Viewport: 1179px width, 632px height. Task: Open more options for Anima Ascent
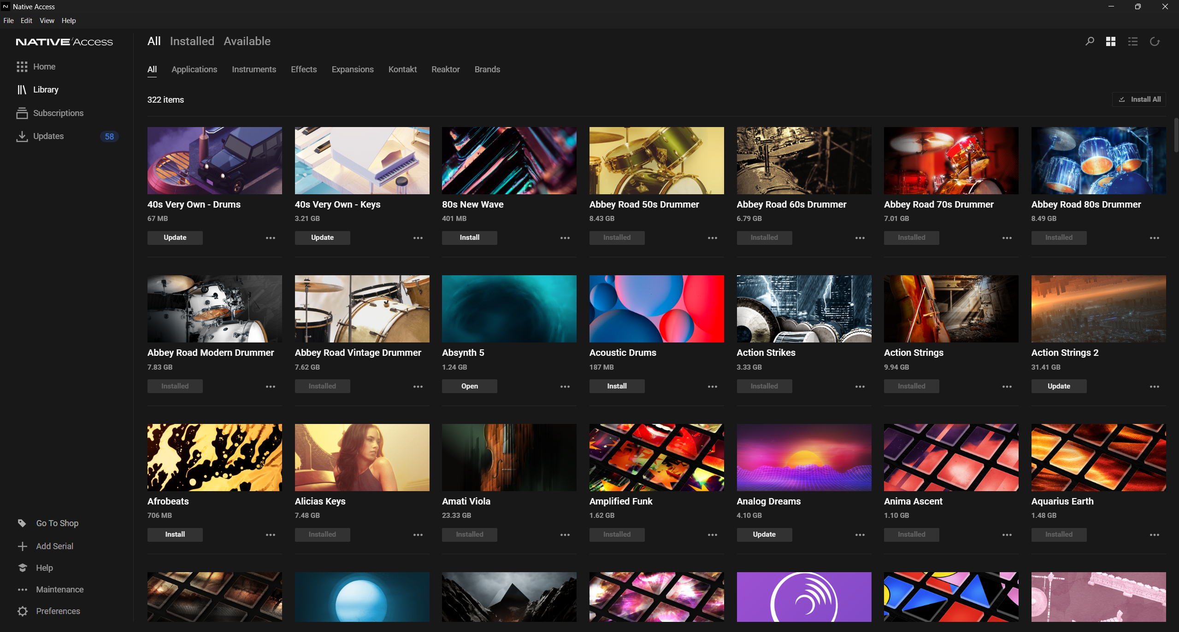coord(1007,535)
